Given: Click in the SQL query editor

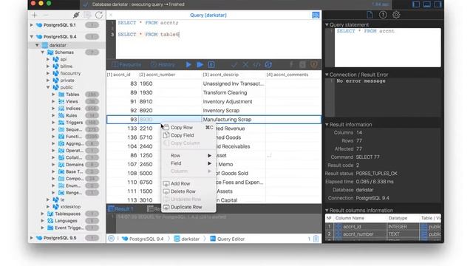Looking at the screenshot, I should pyautogui.click(x=219, y=39).
